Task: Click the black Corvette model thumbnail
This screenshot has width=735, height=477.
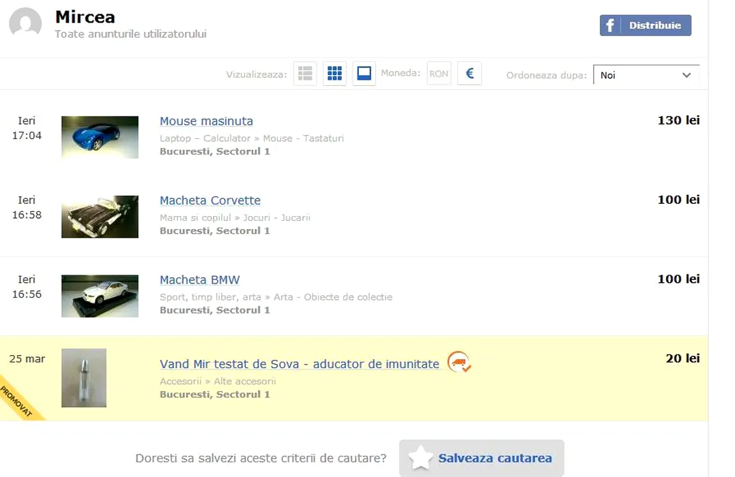Action: 100,217
